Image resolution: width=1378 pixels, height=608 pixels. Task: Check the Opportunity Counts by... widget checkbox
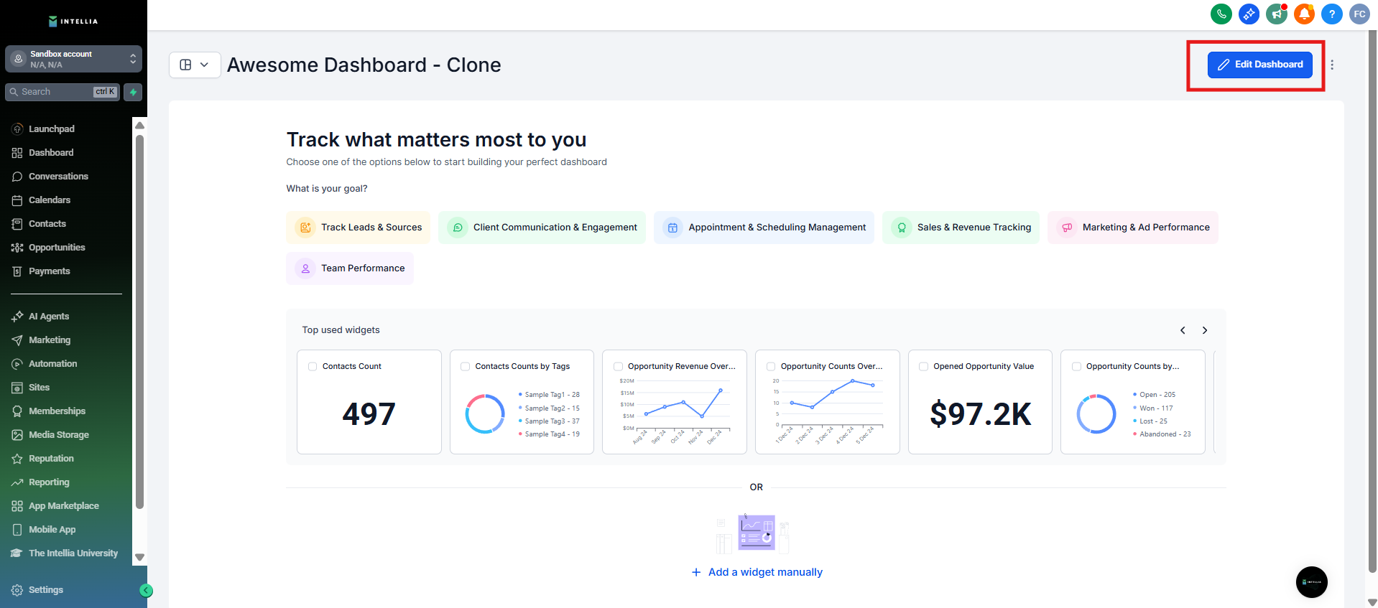coord(1076,367)
